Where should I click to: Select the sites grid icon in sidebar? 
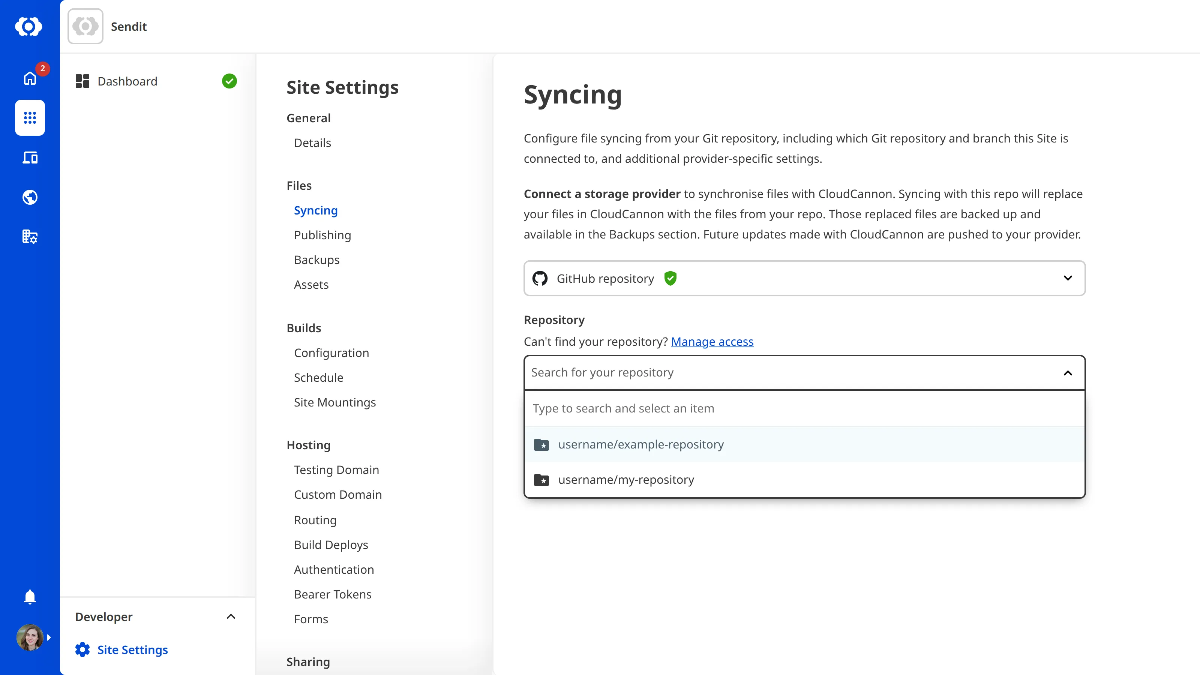tap(29, 118)
